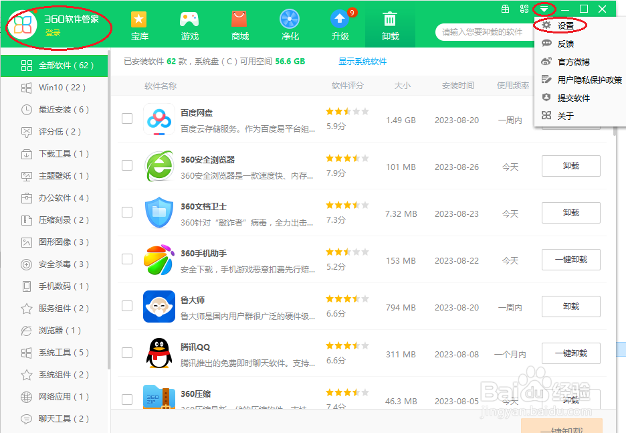
Task: Sort by 软件评分 column header
Action: tap(347, 86)
